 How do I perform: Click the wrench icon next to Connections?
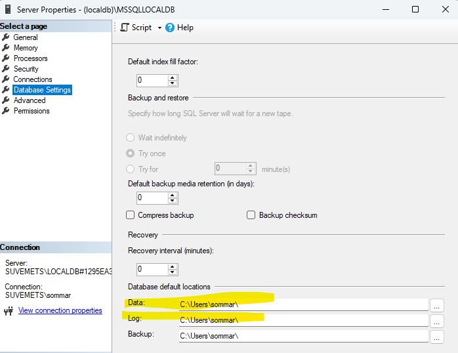click(5, 79)
